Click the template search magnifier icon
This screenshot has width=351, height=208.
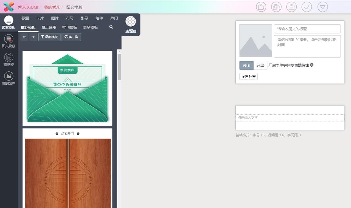tap(111, 27)
